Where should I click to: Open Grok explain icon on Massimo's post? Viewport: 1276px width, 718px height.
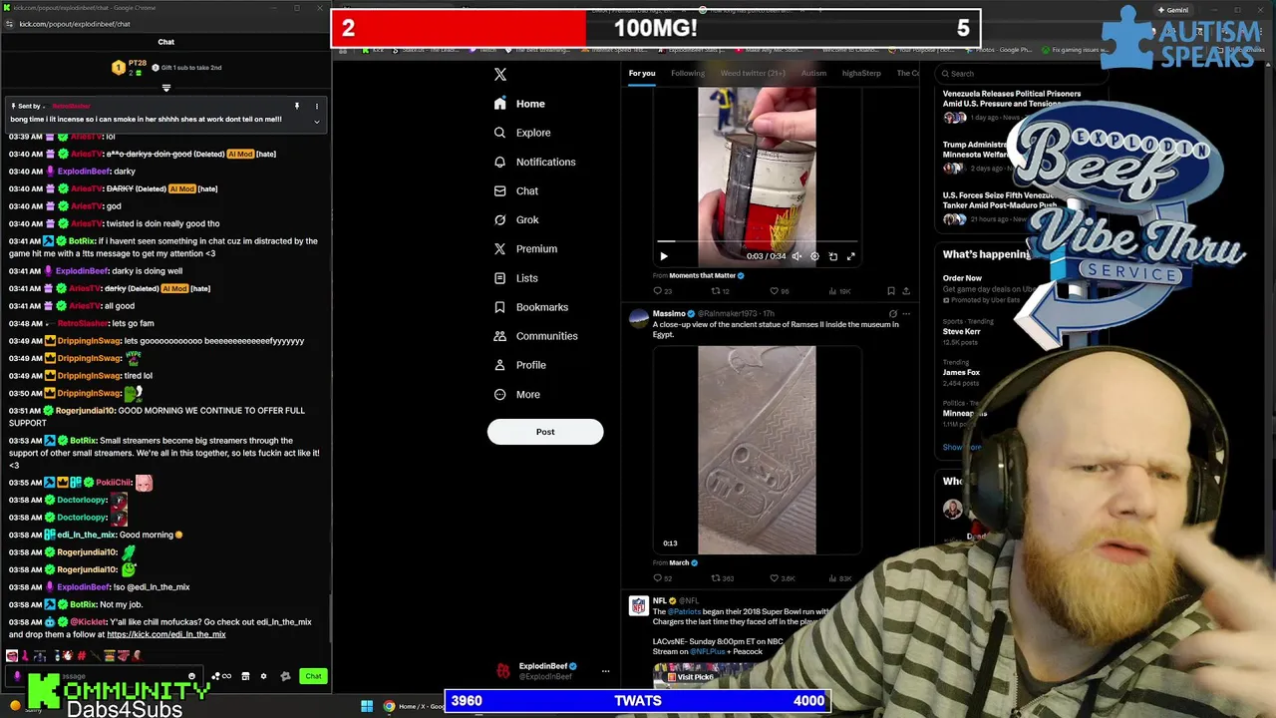[x=892, y=314]
